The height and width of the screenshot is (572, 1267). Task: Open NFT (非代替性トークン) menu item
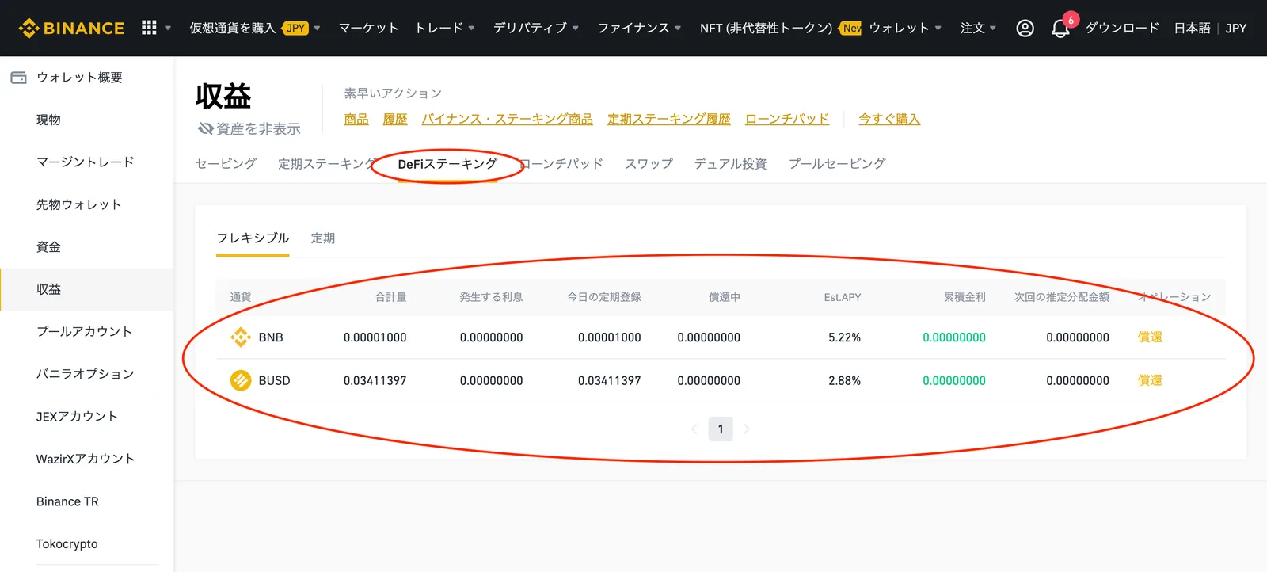click(766, 28)
